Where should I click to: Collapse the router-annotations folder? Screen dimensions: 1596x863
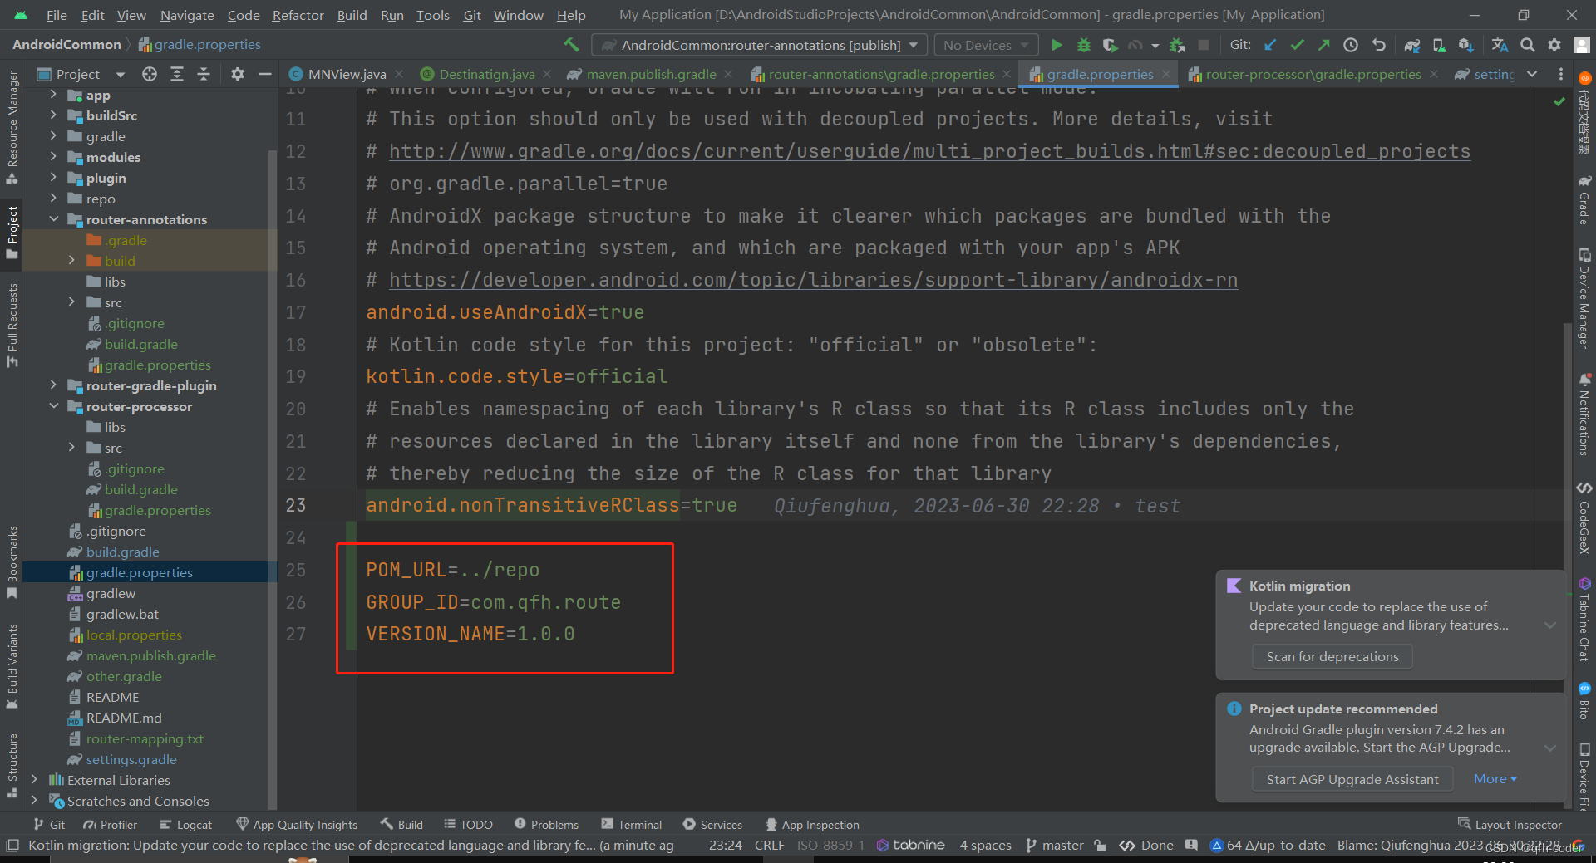[53, 219]
